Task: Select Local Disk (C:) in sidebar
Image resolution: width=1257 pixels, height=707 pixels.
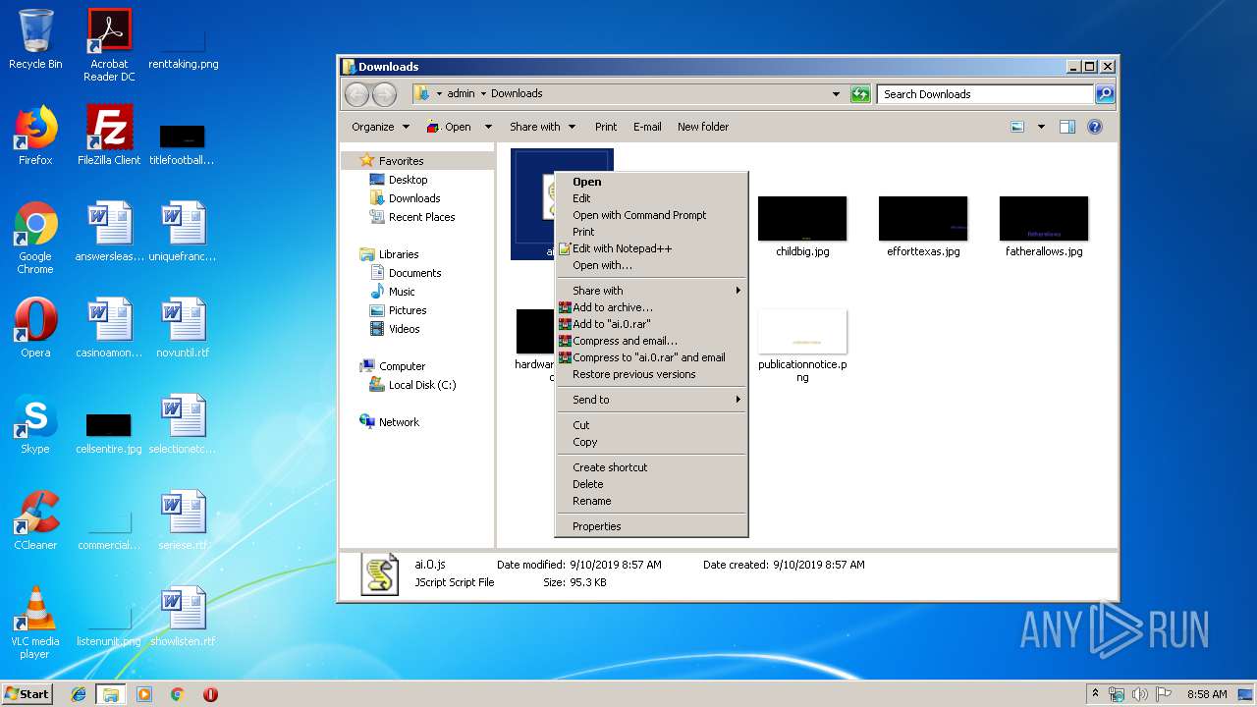Action: (412, 385)
